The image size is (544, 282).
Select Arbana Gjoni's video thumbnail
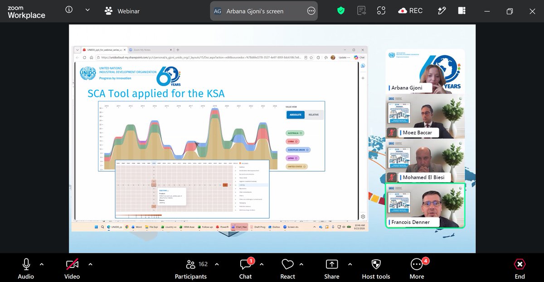tap(425, 71)
